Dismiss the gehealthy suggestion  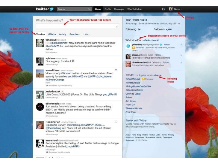click(181, 45)
